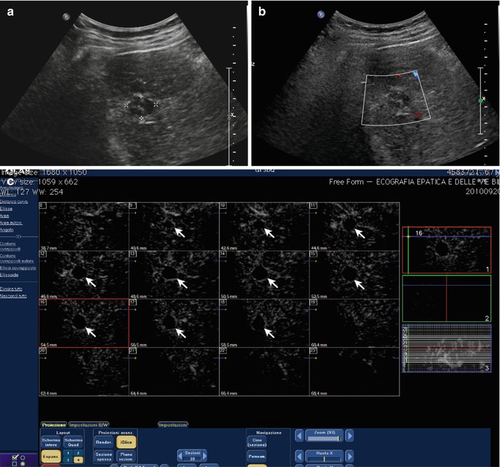Choose the Schermo Quad layout
Screen dimensions: 500x467
click(73, 441)
